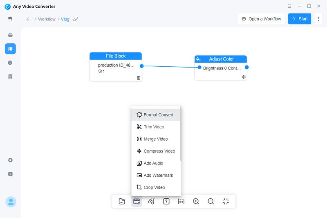Zoom out on the workflow canvas
The width and height of the screenshot is (327, 218).
[211, 201]
